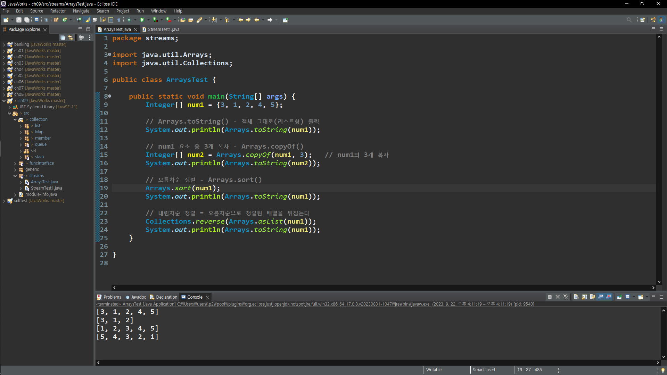The width and height of the screenshot is (667, 375).
Task: Select StreamTest1.java in Package Explorer tree
Action: pos(46,188)
